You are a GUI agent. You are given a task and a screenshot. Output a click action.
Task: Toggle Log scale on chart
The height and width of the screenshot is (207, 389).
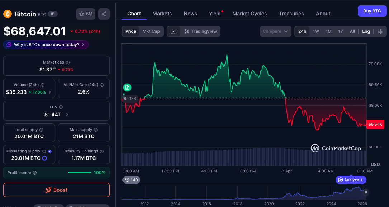pos(366,31)
